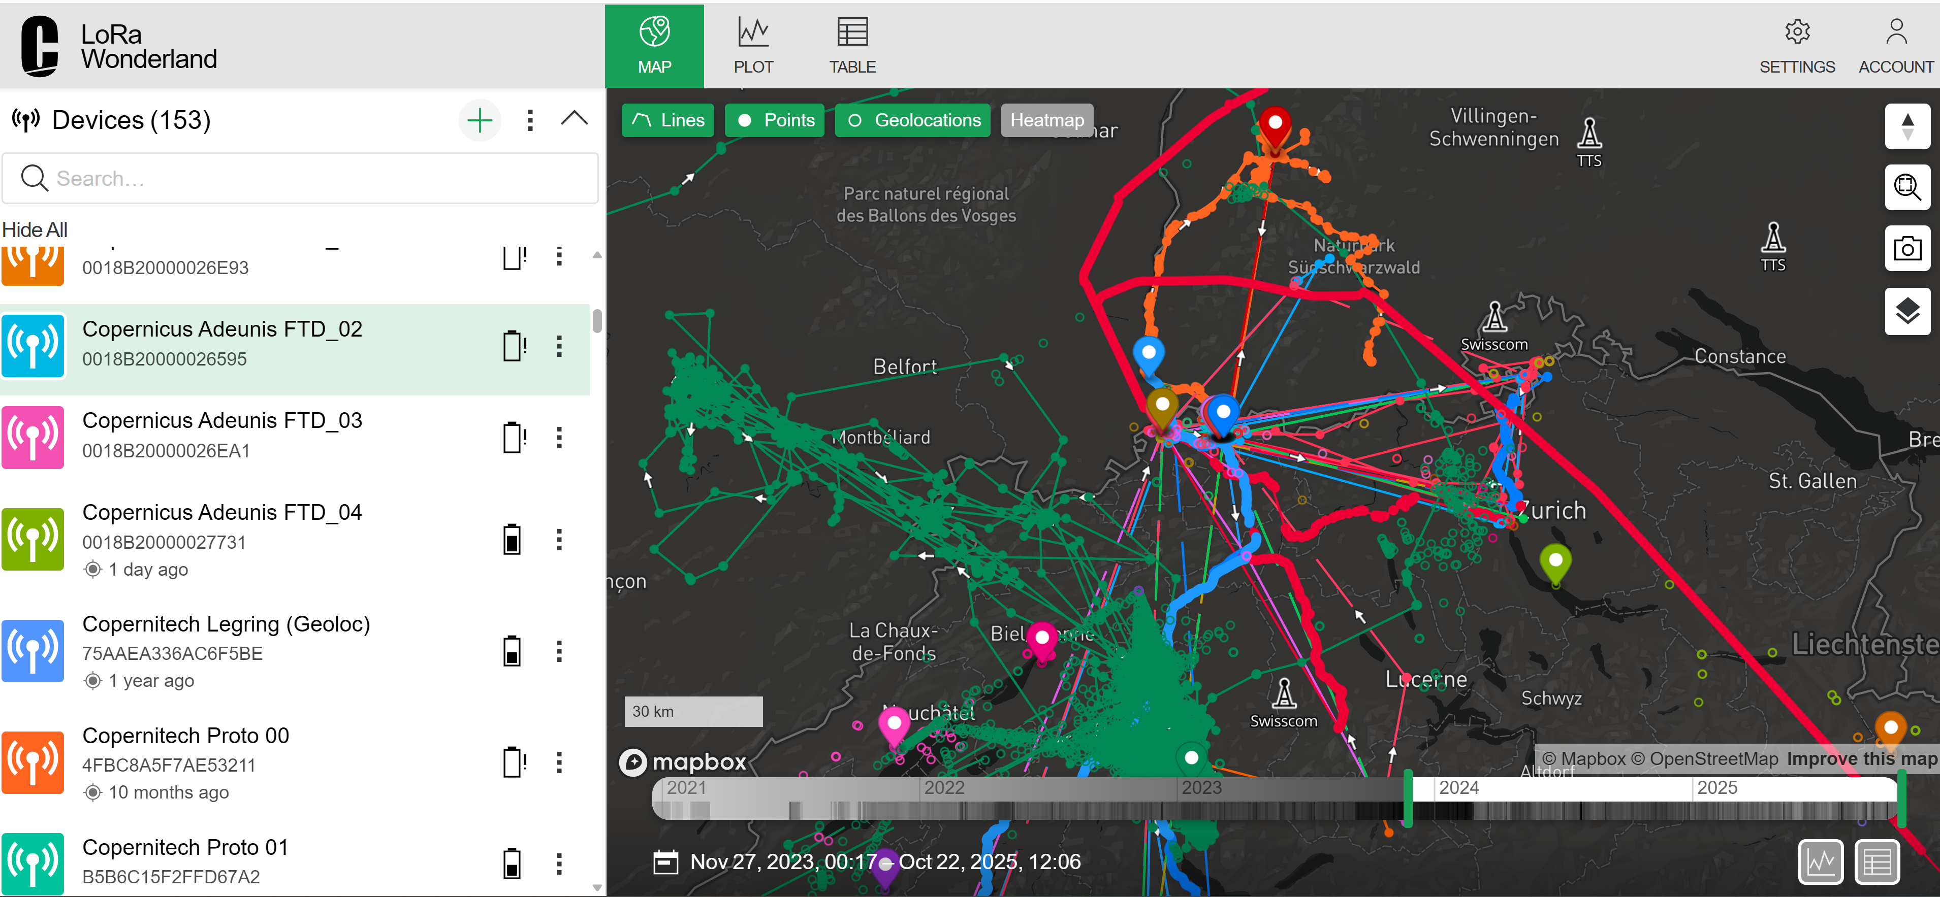Click the calendar date range icon
The width and height of the screenshot is (1940, 897).
[665, 861]
